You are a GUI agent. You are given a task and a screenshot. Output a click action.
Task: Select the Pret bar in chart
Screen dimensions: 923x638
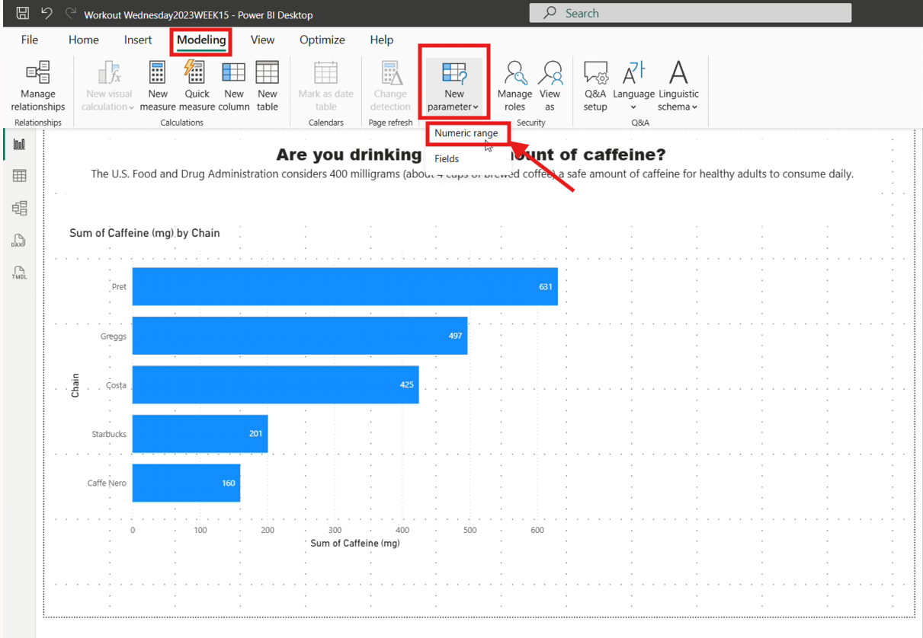(345, 286)
